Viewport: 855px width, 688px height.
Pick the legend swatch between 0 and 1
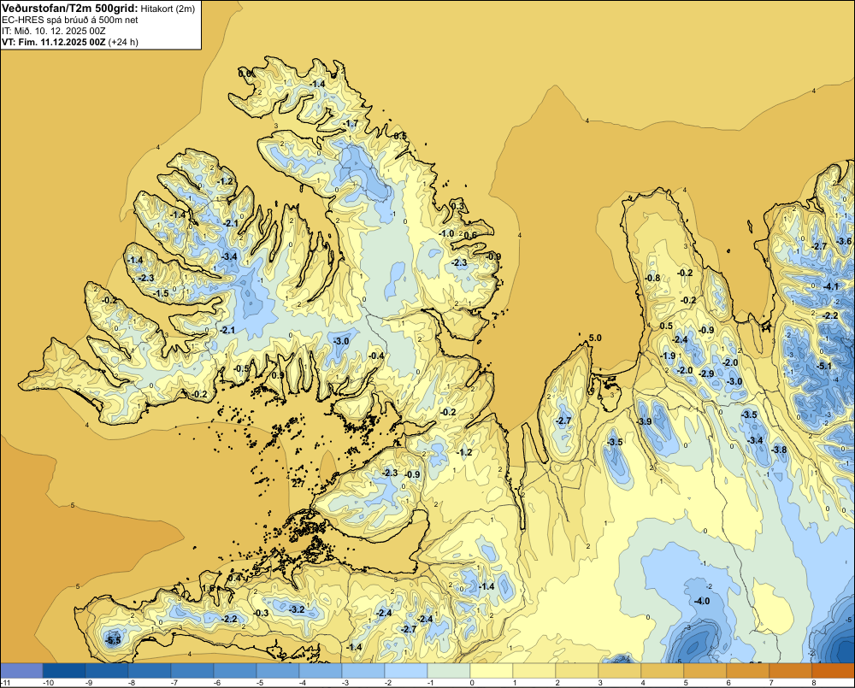492,671
